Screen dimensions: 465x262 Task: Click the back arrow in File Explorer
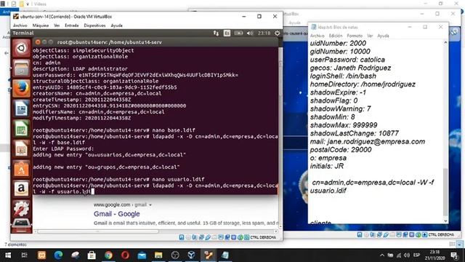(x=7, y=53)
